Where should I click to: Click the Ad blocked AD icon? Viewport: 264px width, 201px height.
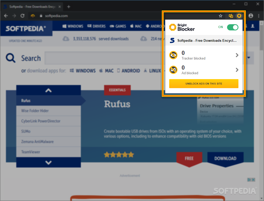[173, 70]
